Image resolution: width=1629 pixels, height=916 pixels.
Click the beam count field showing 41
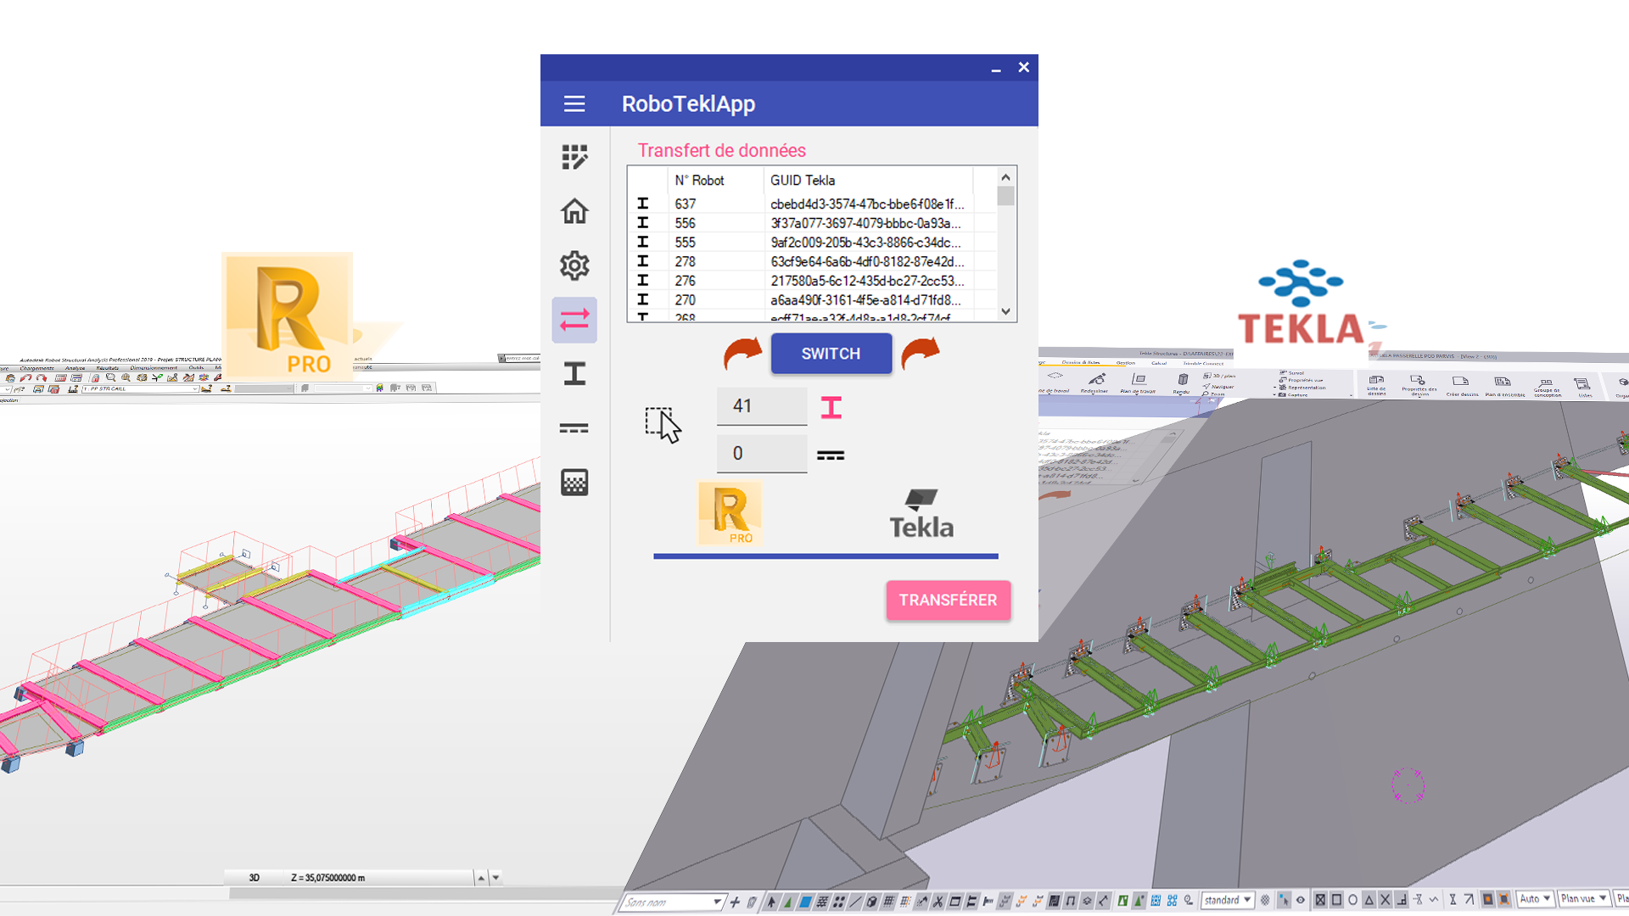pyautogui.click(x=762, y=406)
